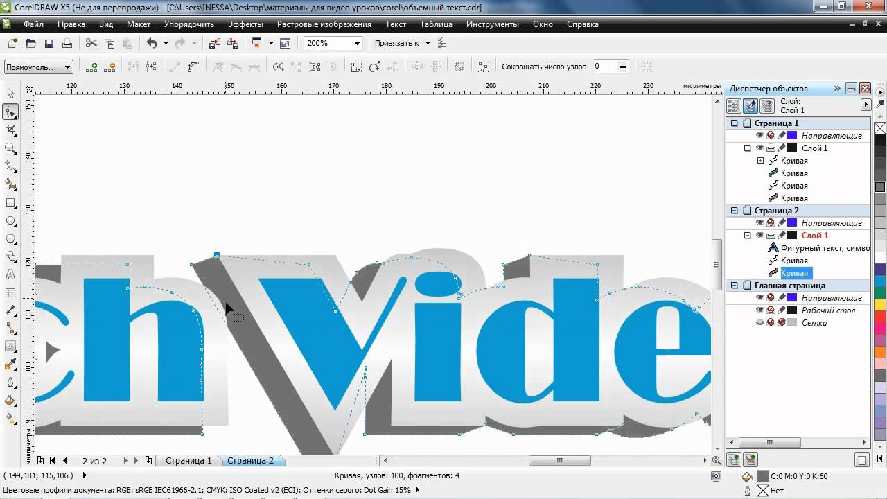Click the no-fill X swatch in palette
This screenshot has width=887, height=499.
880,128
